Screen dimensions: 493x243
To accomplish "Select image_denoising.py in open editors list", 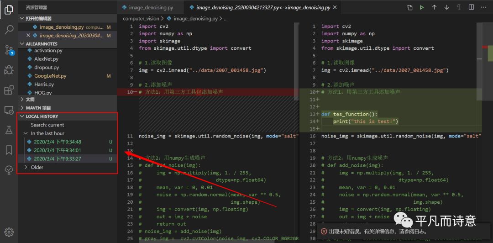I will coord(68,27).
